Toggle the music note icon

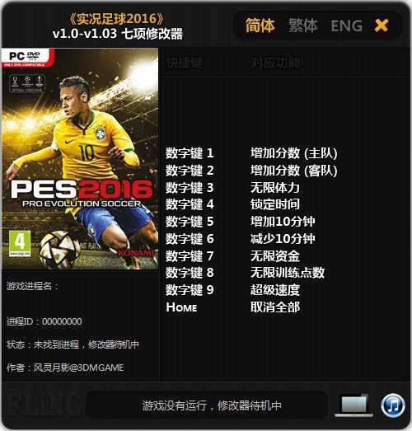tap(393, 405)
